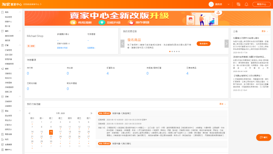
Task: Click the 幫助中心 help center button
Action: 261,5
